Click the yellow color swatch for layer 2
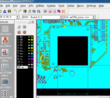Screen dimensions: 110x98 click(x=29, y=40)
